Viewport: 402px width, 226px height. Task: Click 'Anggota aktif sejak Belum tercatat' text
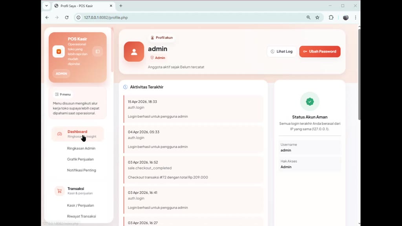(176, 67)
